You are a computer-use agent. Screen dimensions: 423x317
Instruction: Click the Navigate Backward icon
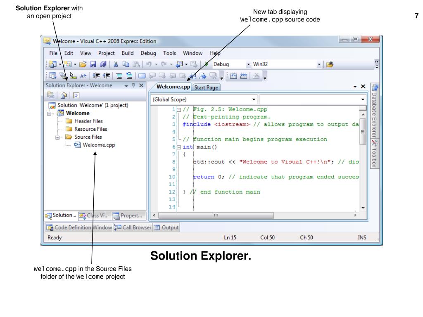179,64
